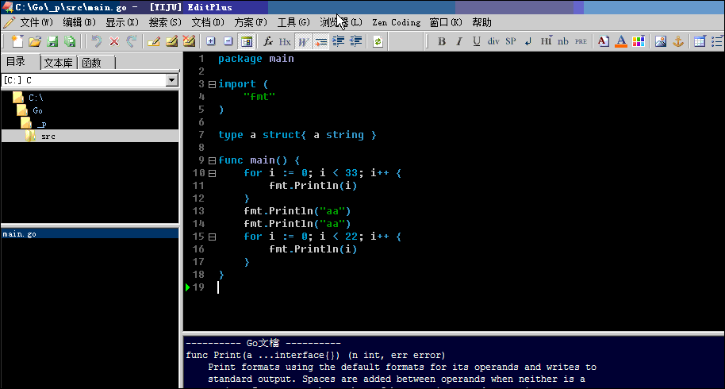Open the HI heading tag dropdown
725x389 pixels.
[546, 41]
